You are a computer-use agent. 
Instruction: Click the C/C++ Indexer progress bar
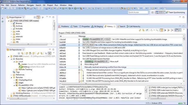180,103
